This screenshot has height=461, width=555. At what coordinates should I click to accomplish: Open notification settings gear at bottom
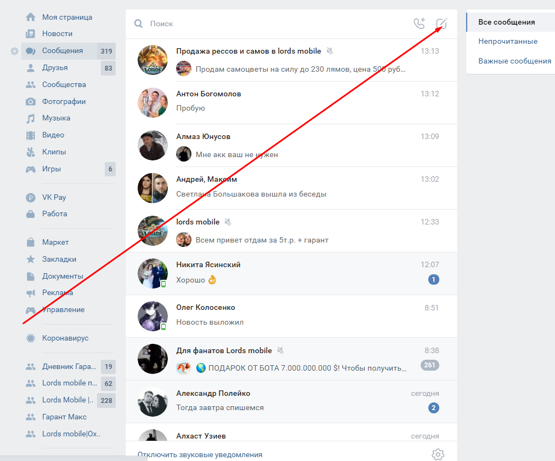pyautogui.click(x=438, y=454)
